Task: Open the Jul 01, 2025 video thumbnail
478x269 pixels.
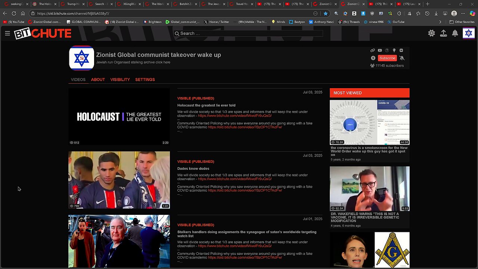Action: coord(119,241)
